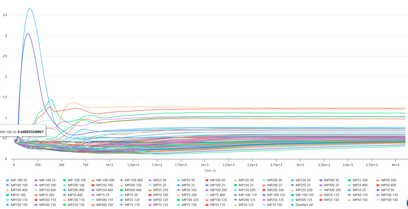Click the red square marker beside MP100 50
Image resolution: width=408 pixels, height=209 pixels.
(207, 180)
